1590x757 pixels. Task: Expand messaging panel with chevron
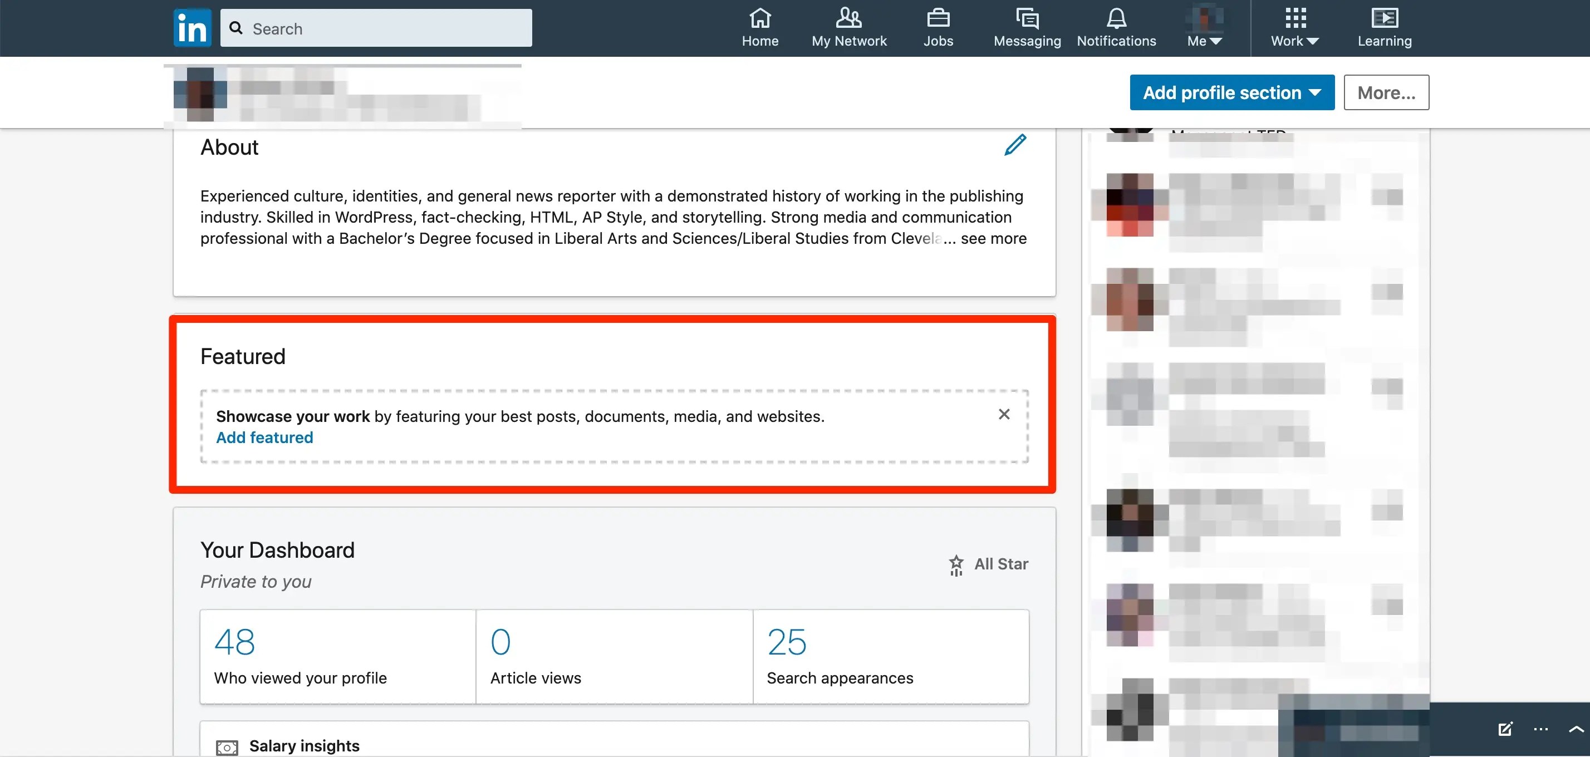[1576, 729]
